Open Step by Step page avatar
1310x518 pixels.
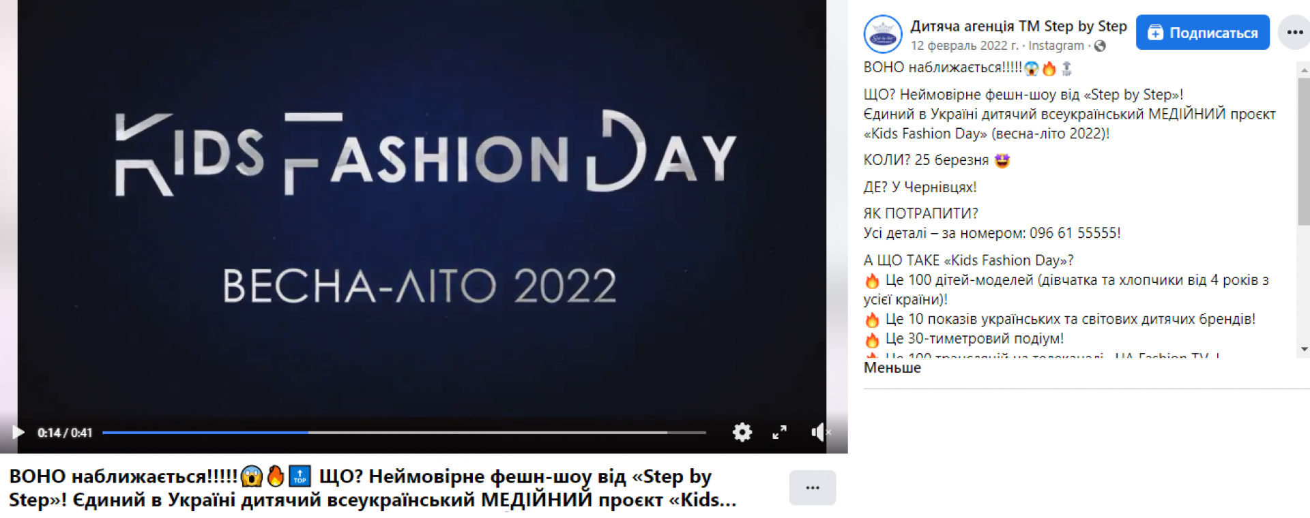point(883,34)
